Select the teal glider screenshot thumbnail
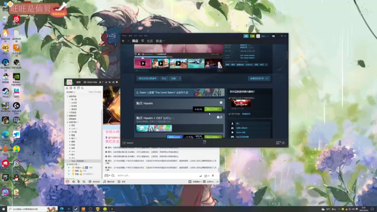Image resolution: width=377 pixels, height=212 pixels. point(196,64)
